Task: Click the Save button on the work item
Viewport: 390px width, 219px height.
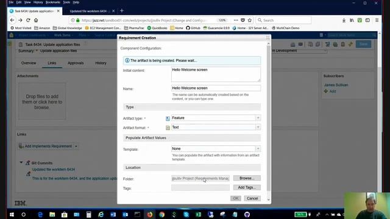Action: [363, 44]
